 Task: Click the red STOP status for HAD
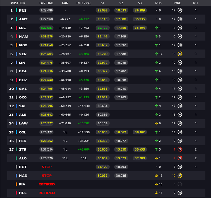point(46,175)
